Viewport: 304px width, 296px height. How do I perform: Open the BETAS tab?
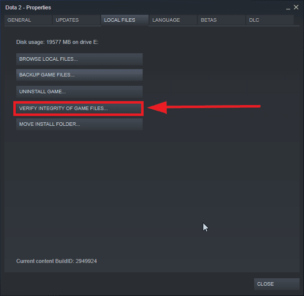[221, 20]
